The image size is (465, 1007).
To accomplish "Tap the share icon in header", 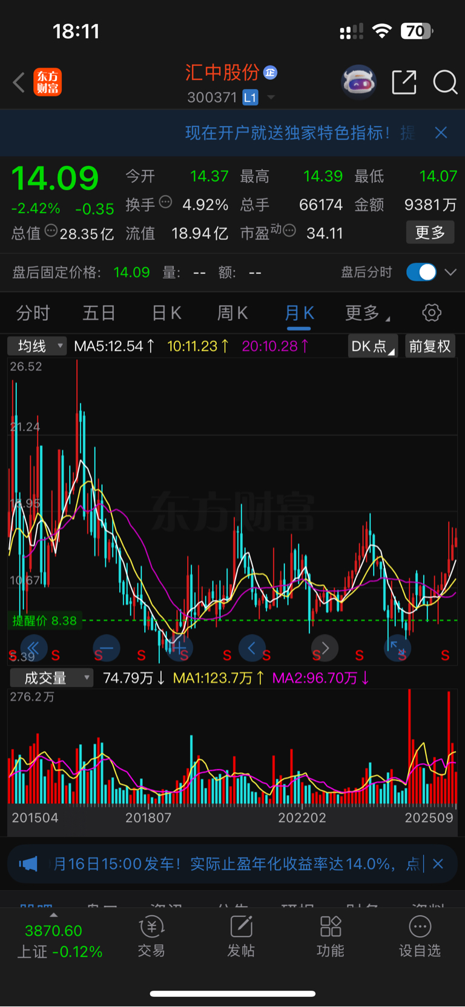I will tap(404, 82).
